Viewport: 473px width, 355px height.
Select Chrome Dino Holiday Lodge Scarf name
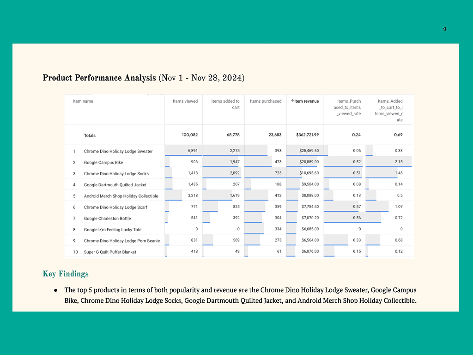[115, 207]
